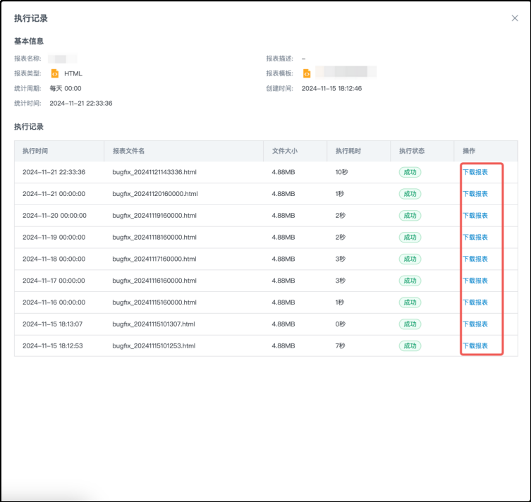Download report for 2024-11-21 22:33:36 run
The width and height of the screenshot is (531, 502).
[x=475, y=172]
